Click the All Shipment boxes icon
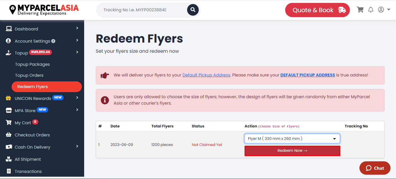The width and height of the screenshot is (396, 179). 9,159
